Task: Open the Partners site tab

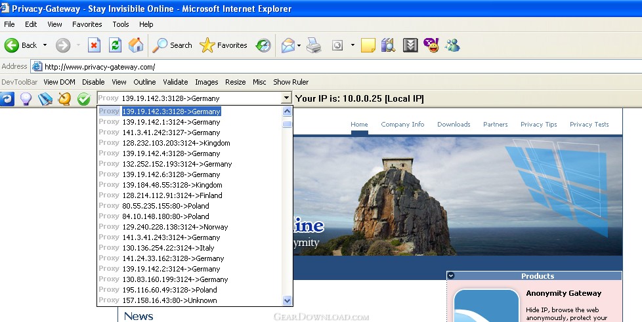Action: (x=496, y=125)
